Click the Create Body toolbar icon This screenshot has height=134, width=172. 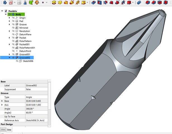(x=5, y=3)
